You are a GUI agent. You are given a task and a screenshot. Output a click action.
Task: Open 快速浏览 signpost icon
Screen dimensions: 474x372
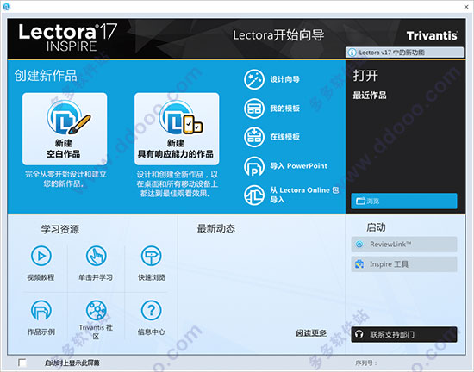[x=151, y=256]
